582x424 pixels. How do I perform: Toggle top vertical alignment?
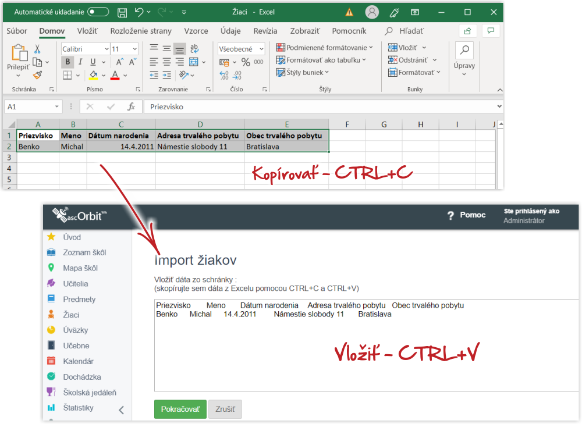click(x=154, y=49)
